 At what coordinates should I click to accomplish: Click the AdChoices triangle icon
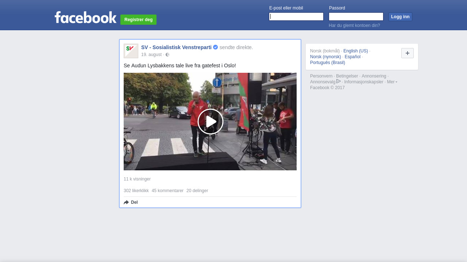(339, 81)
